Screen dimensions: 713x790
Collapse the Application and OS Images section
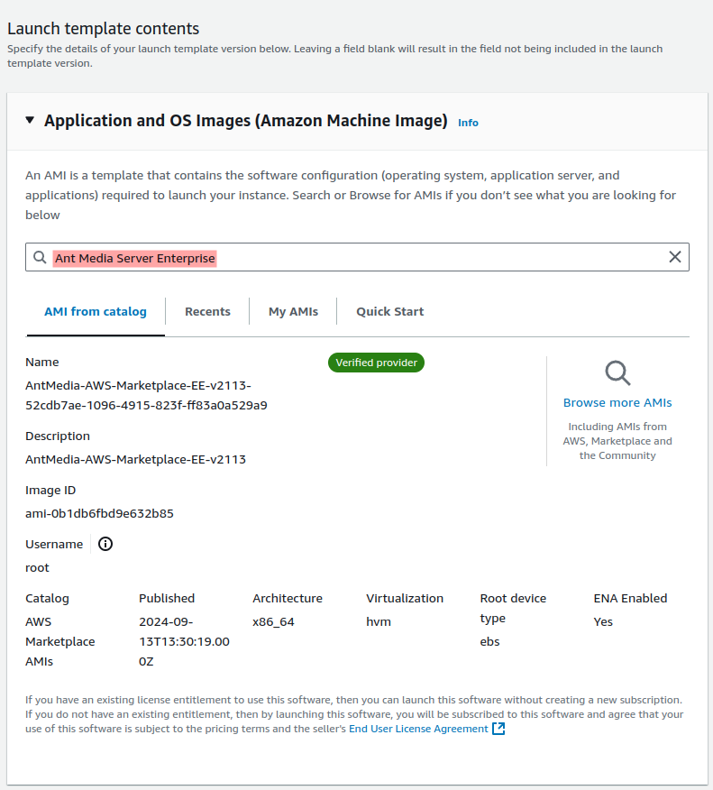[x=30, y=121]
